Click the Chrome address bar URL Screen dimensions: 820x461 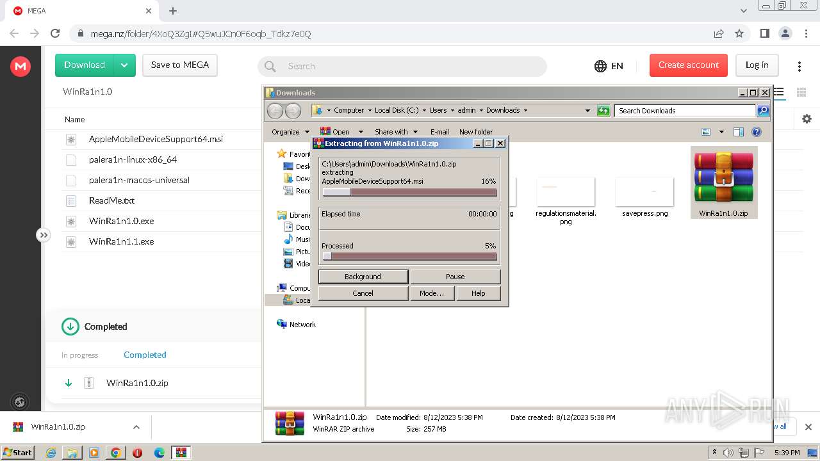tap(201, 34)
